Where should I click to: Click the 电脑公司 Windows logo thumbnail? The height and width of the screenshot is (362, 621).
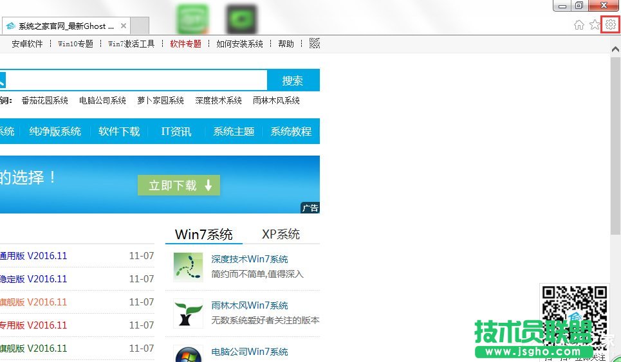(x=188, y=354)
